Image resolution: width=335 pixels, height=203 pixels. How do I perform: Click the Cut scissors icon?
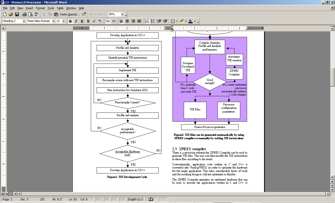coord(44,14)
